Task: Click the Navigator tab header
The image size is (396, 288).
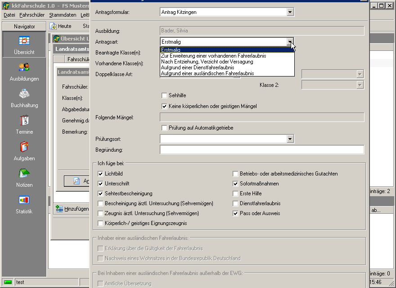Action: tap(24, 26)
